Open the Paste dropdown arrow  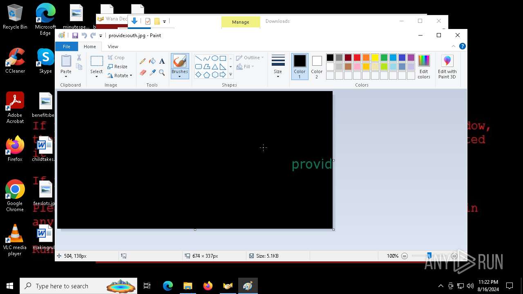tap(66, 76)
